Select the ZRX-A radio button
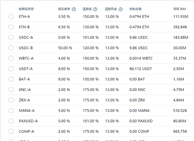The height and width of the screenshot is (141, 194). pos(11,100)
